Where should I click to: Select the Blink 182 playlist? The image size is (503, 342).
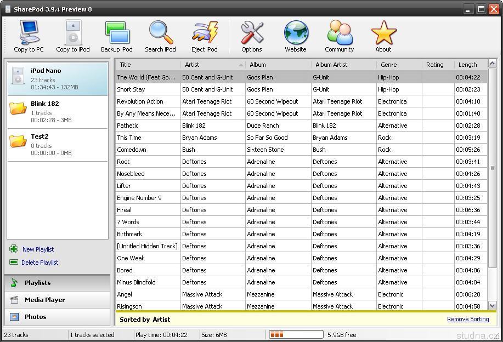[58, 112]
